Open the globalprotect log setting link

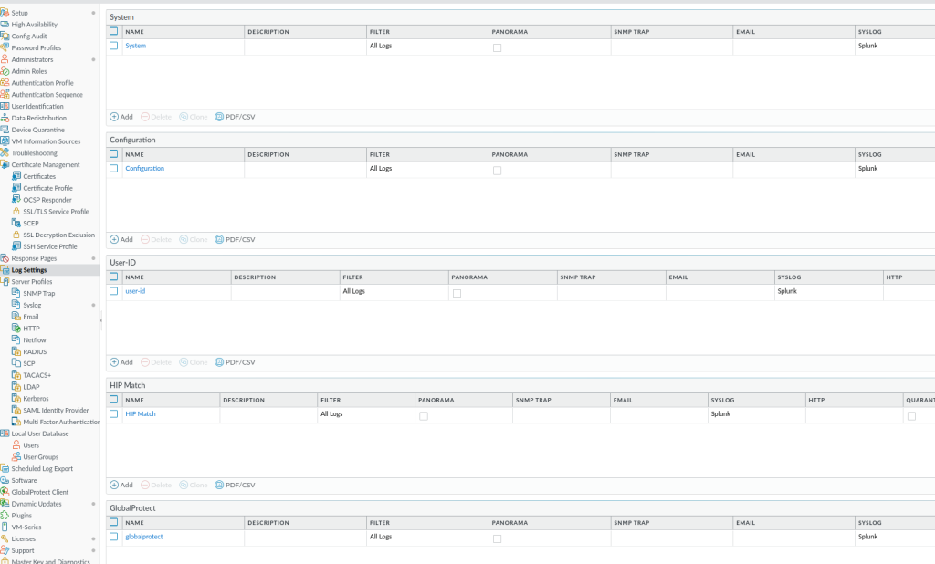tap(143, 537)
